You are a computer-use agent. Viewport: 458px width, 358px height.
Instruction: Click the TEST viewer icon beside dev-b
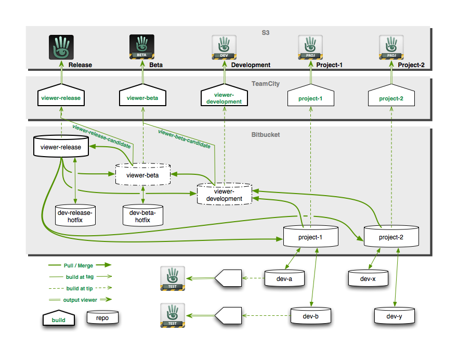coord(172,315)
